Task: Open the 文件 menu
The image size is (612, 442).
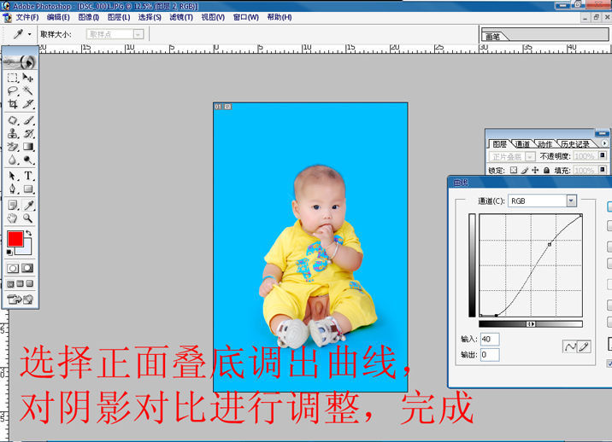Action: (27, 17)
